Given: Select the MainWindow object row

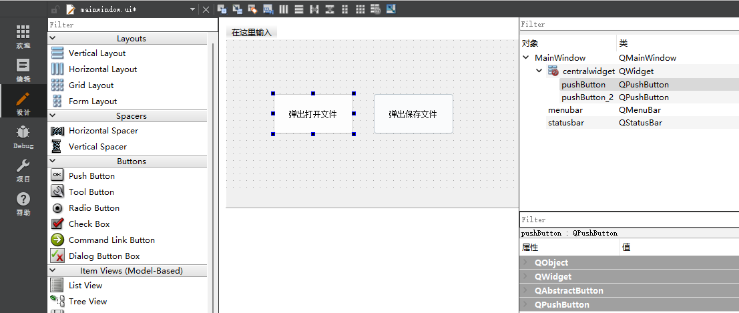Looking at the screenshot, I should point(630,57).
